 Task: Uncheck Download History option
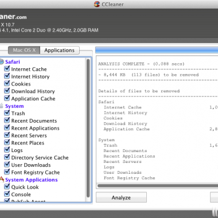point(7,91)
